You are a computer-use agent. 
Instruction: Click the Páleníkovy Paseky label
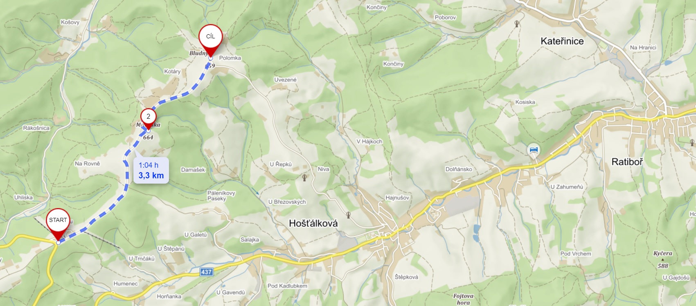point(221,196)
